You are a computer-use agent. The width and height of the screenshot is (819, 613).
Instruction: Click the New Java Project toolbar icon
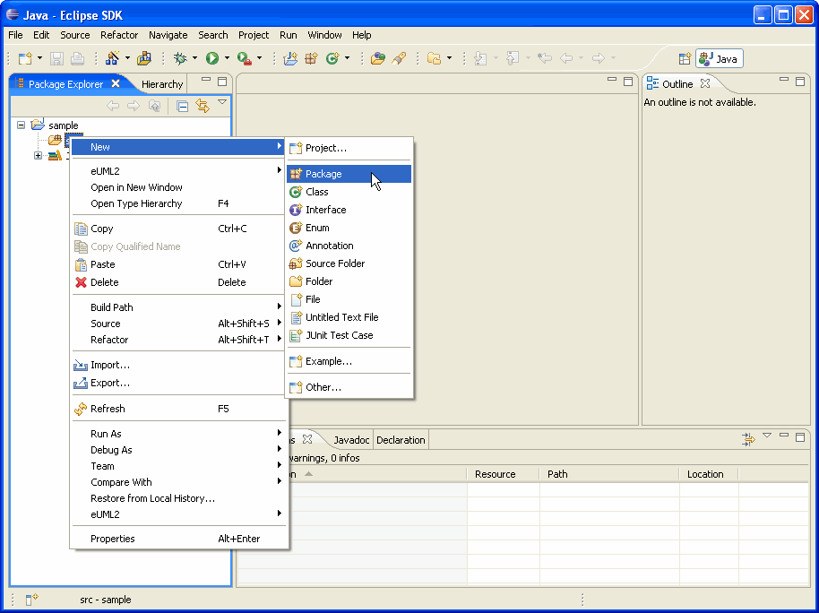click(290, 58)
